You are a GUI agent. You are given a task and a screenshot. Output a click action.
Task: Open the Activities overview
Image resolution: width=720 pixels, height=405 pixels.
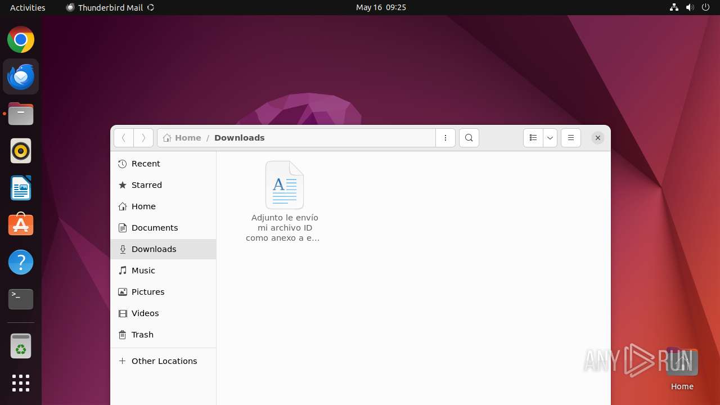[28, 7]
